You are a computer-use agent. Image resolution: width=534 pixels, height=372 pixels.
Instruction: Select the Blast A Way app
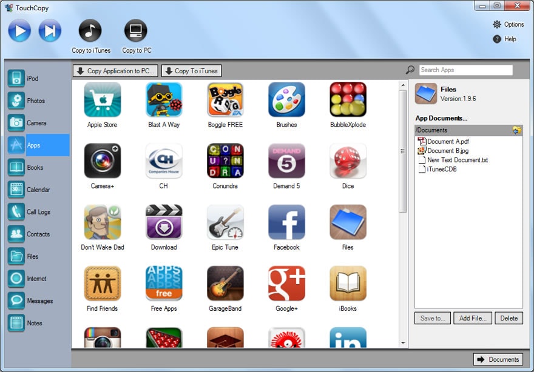click(x=164, y=105)
